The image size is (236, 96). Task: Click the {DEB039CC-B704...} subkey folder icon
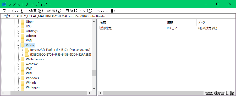point(27,55)
